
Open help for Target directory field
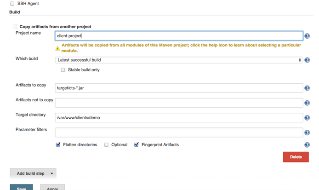click(307, 118)
